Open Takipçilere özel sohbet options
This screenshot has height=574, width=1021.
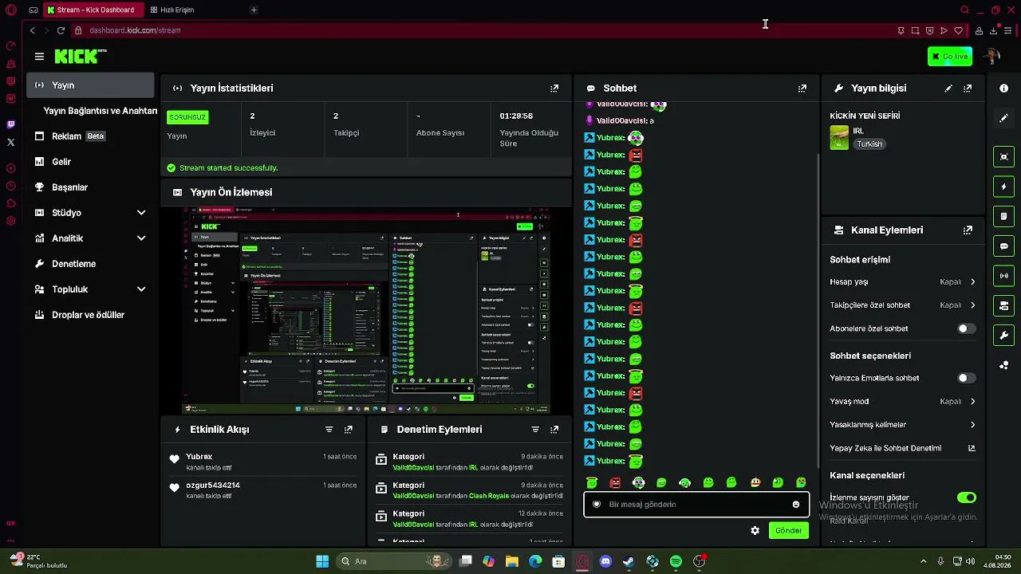(x=903, y=305)
